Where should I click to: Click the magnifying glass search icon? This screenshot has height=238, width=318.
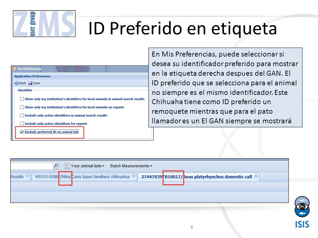(56, 166)
